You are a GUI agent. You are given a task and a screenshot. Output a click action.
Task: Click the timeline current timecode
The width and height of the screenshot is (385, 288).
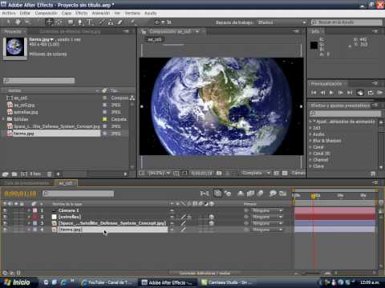(20, 194)
